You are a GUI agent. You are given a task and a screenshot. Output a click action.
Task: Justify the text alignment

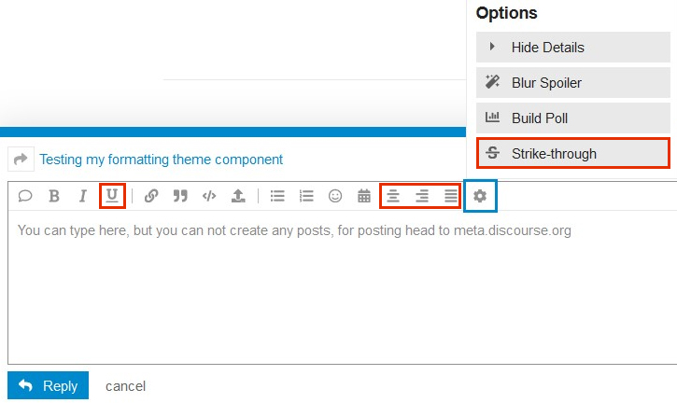coord(451,196)
